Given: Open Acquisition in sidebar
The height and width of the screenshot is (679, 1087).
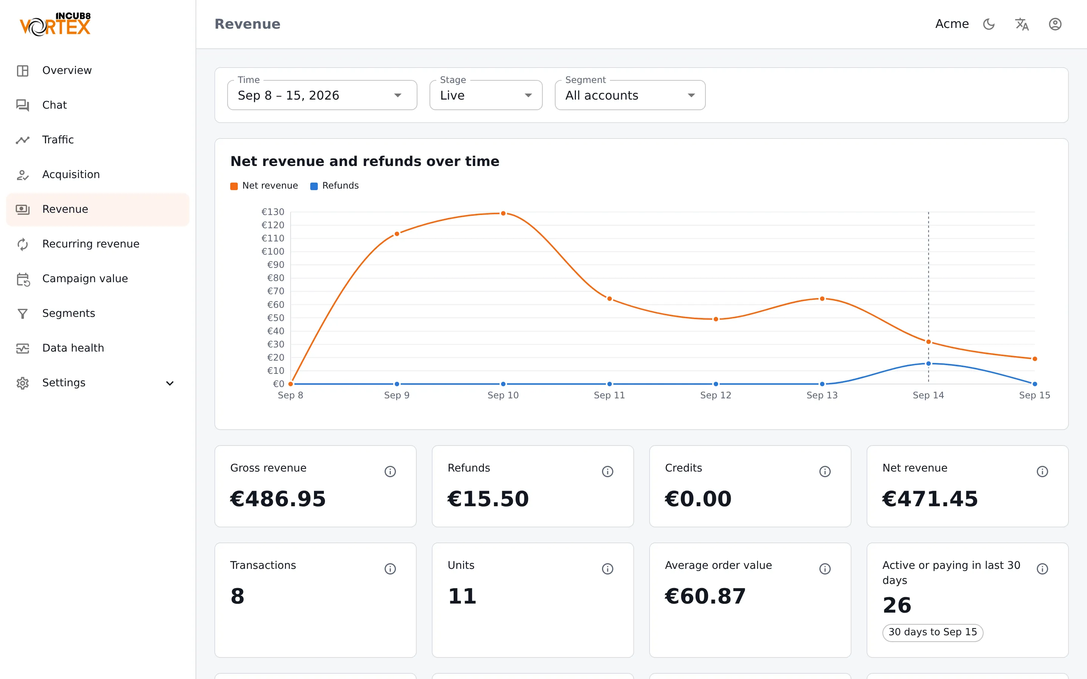Looking at the screenshot, I should 98,175.
